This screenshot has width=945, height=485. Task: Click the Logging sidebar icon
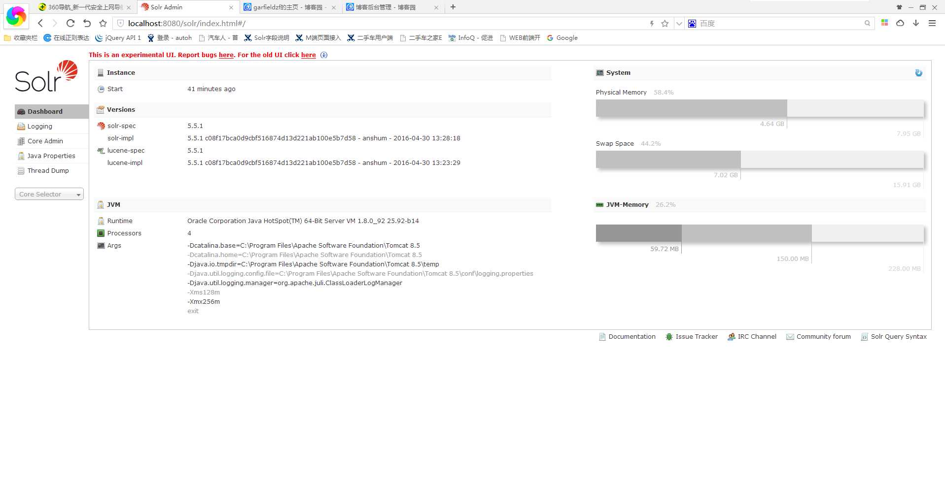pyautogui.click(x=21, y=127)
